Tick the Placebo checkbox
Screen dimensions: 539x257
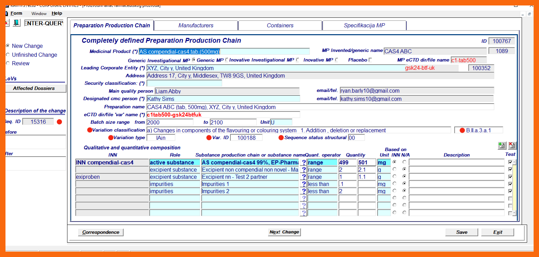pos(370,60)
